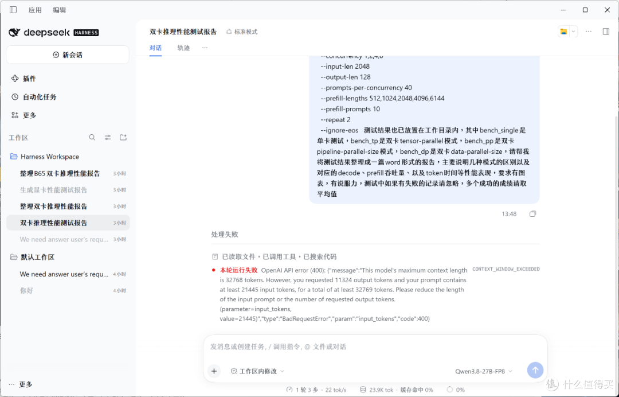Open 自动化任务 automation tasks
619x397 pixels.
point(34,97)
